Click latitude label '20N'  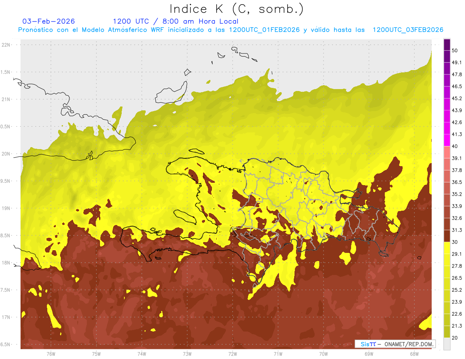(x=6, y=154)
